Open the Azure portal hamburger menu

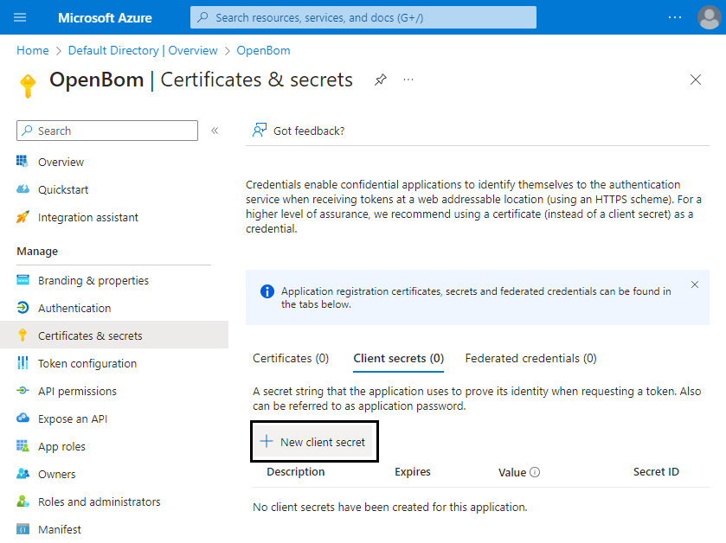coord(20,17)
